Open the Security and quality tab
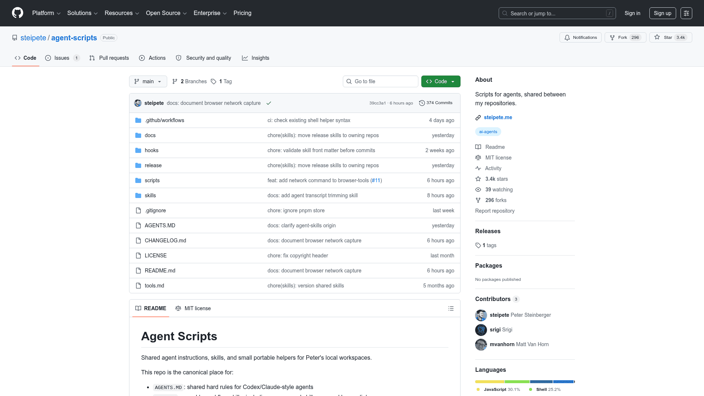The height and width of the screenshot is (396, 704). coord(203,58)
